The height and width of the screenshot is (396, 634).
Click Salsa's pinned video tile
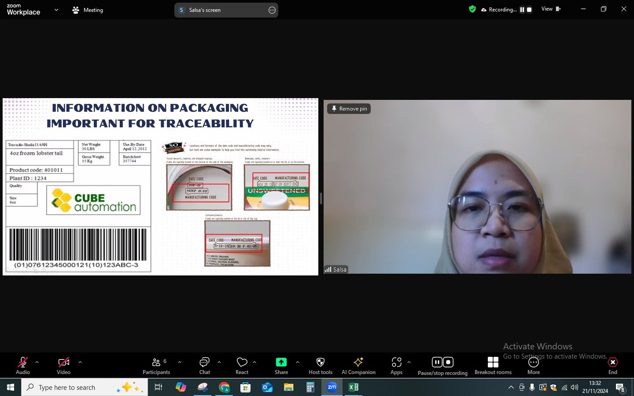(477, 187)
